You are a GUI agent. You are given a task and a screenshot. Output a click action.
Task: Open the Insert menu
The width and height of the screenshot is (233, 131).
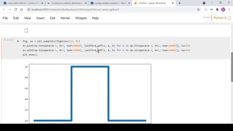(x=40, y=18)
